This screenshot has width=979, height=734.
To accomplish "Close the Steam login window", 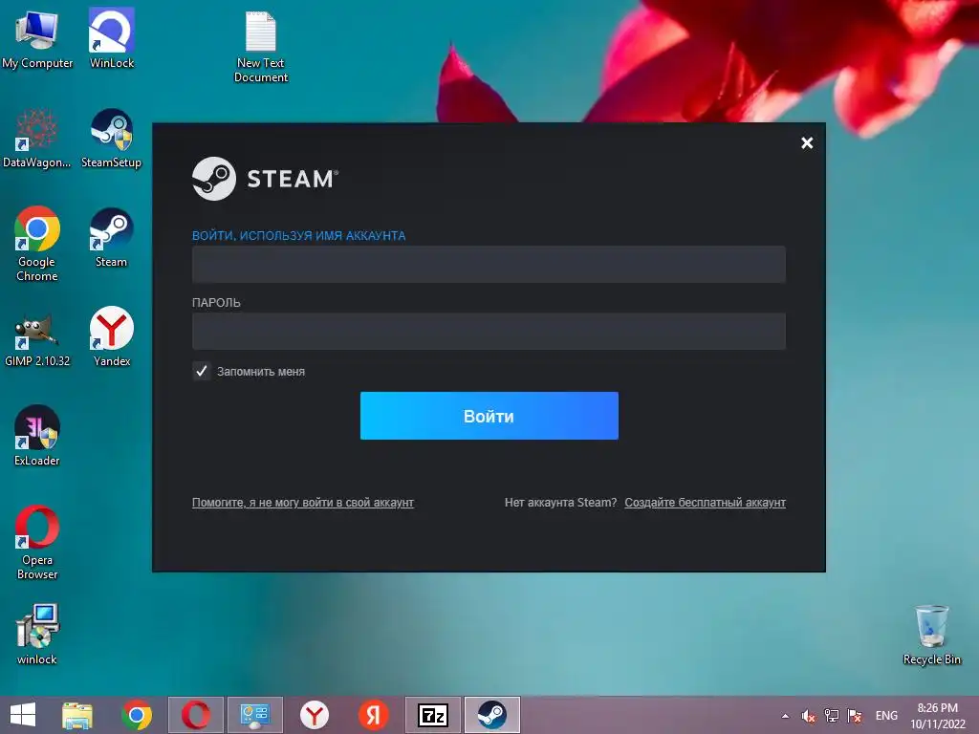I will pos(807,143).
